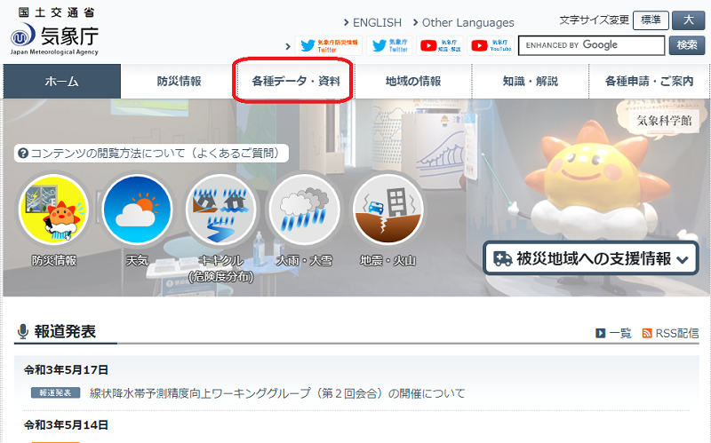Open the 気象庁防災情報 Twitter link
711x443 pixels.
(328, 45)
